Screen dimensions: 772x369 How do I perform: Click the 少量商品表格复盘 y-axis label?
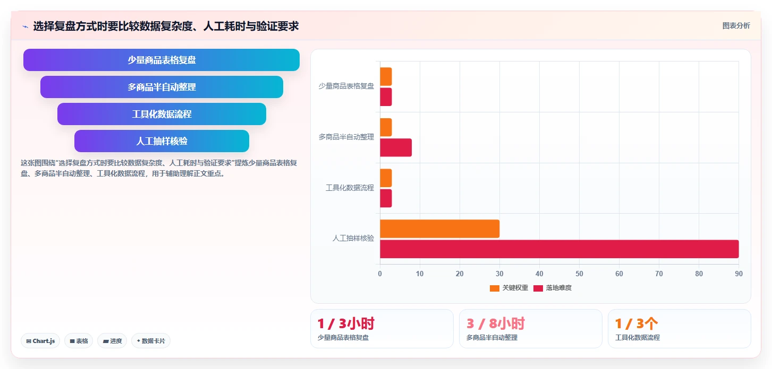[x=346, y=86]
